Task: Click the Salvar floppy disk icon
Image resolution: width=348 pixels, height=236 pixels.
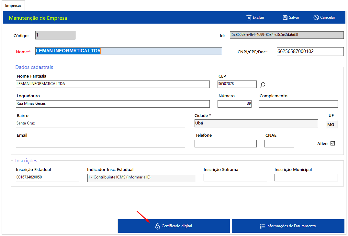Action: coord(285,17)
